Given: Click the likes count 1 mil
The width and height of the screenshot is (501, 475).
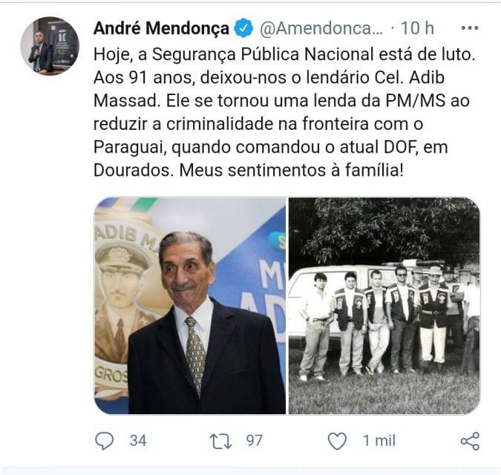Looking at the screenshot, I should [379, 441].
